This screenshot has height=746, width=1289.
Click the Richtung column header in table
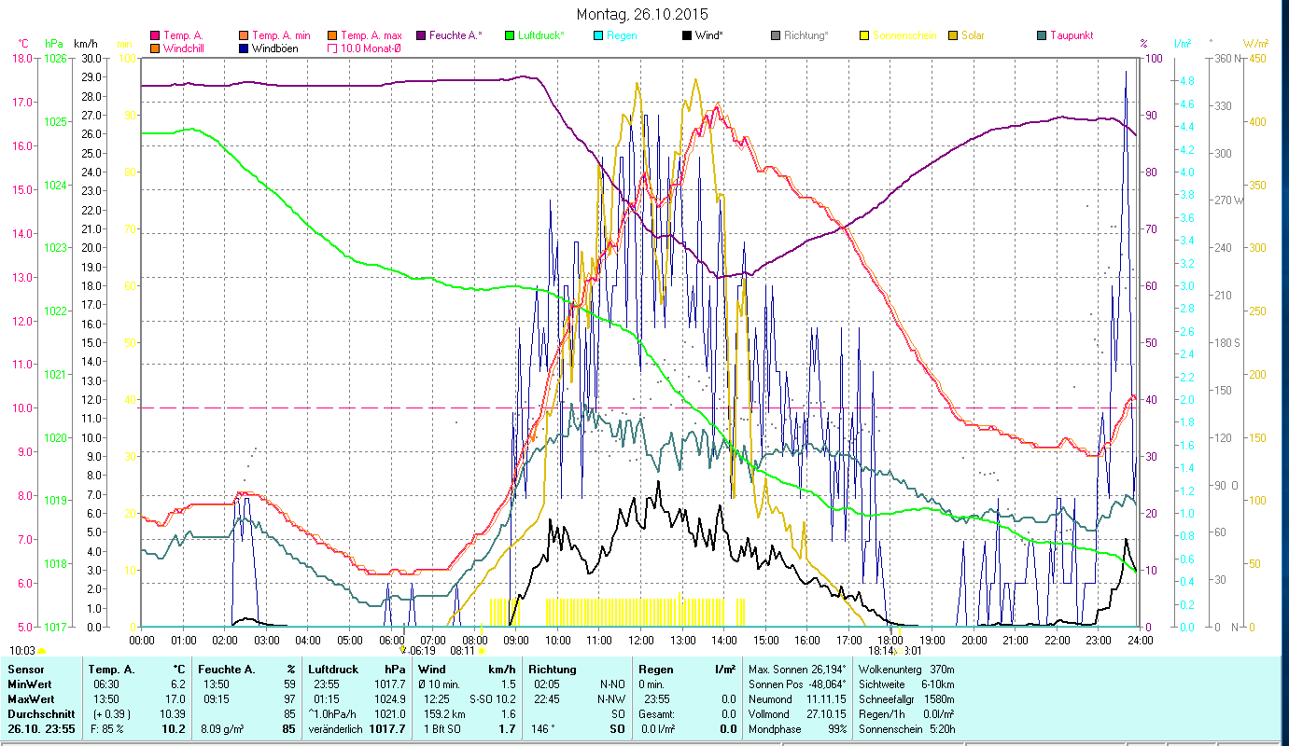[x=553, y=670]
